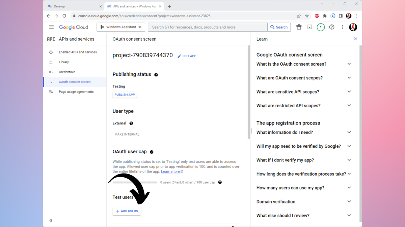Select OAuth consent screen in the sidebar
This screenshot has width=405, height=227.
[75, 82]
